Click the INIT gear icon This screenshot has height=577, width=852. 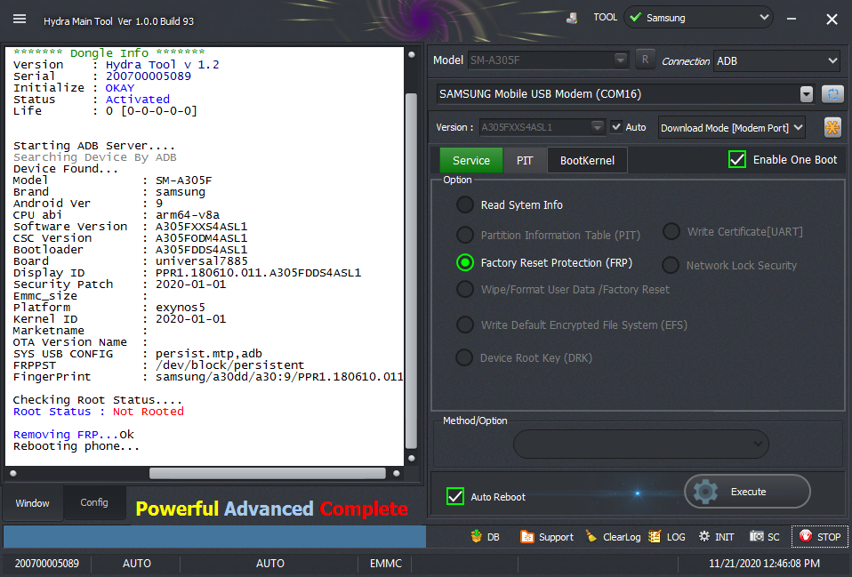click(x=704, y=537)
